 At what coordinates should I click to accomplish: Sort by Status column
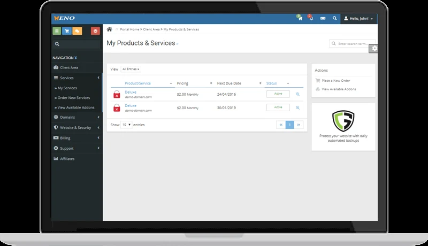271,83
